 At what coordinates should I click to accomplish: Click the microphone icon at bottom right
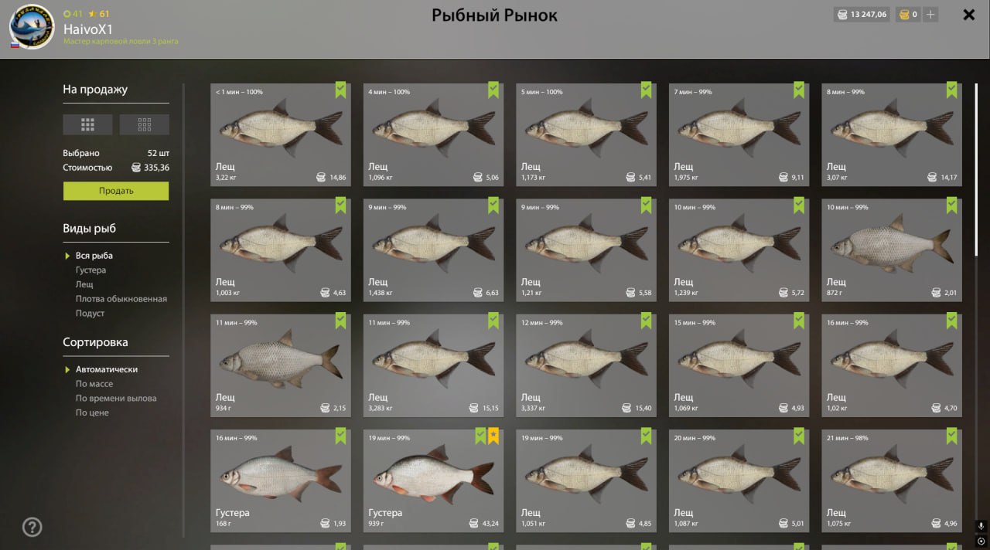click(981, 525)
